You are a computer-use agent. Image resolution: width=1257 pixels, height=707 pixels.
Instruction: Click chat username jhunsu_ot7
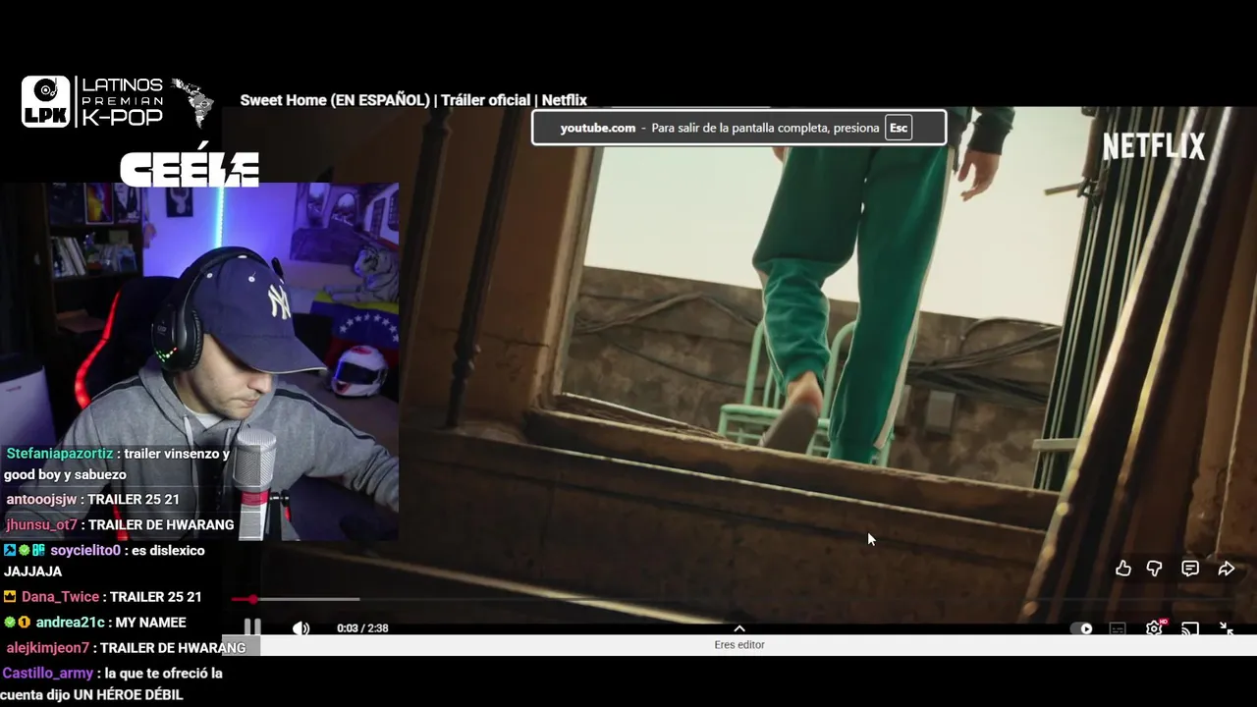tap(41, 524)
